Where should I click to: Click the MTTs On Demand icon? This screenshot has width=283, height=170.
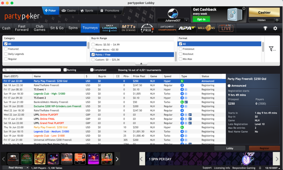pyautogui.click(x=128, y=28)
